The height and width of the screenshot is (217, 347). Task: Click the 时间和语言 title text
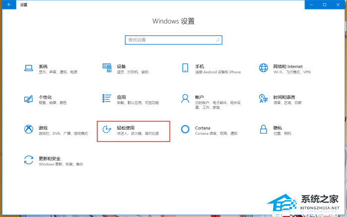click(x=284, y=97)
